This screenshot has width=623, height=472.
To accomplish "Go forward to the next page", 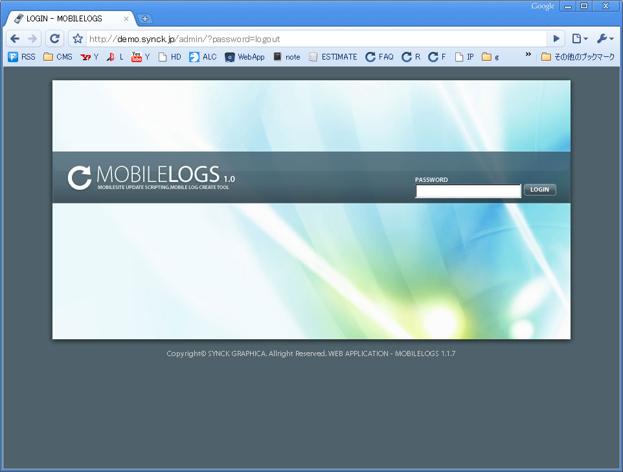I will [x=32, y=39].
